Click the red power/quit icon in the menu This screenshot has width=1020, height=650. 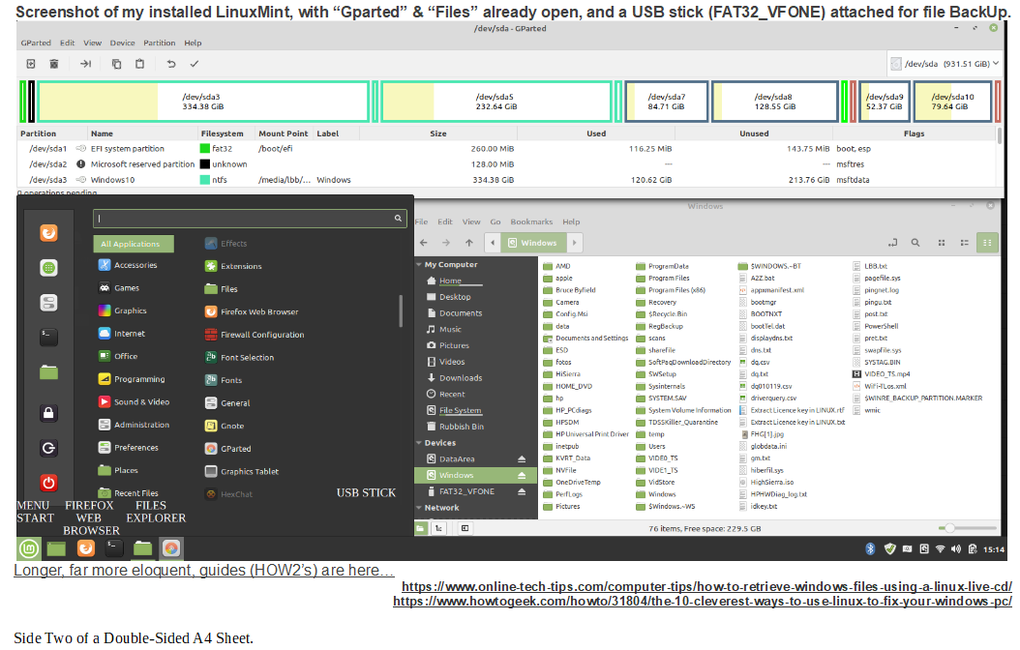[48, 483]
